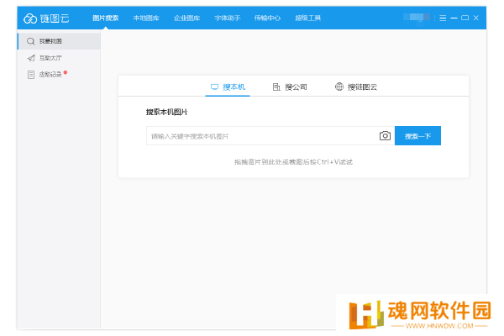The height and width of the screenshot is (336, 504).
Task: Open the 本地图库 tab
Action: point(146,18)
